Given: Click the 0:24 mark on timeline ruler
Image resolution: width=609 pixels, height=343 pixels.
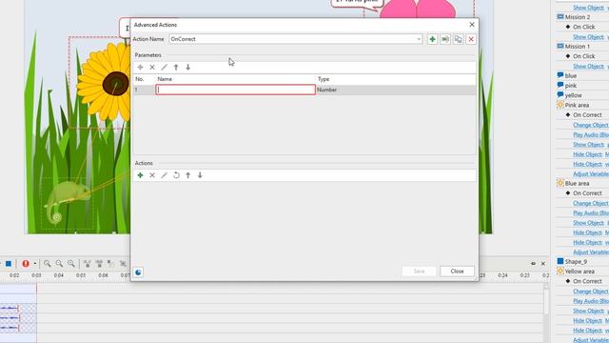Looking at the screenshot, I should 502,275.
